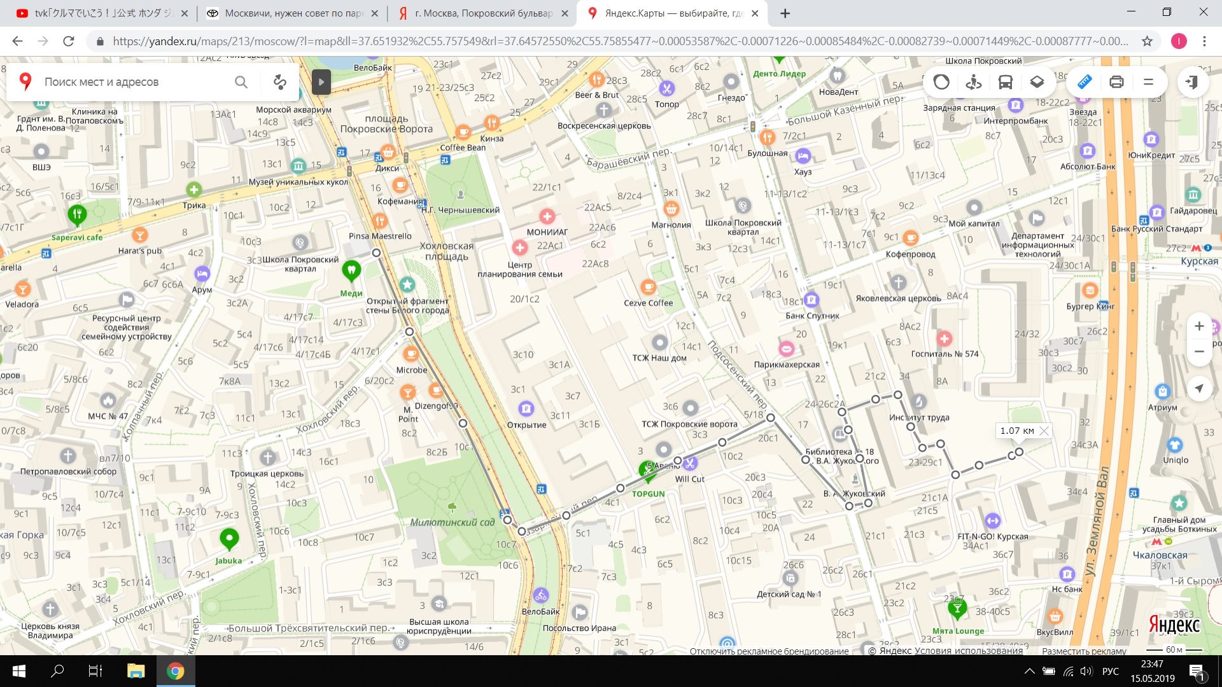
Task: Toggle the public transport layer icon
Action: pos(1005,81)
